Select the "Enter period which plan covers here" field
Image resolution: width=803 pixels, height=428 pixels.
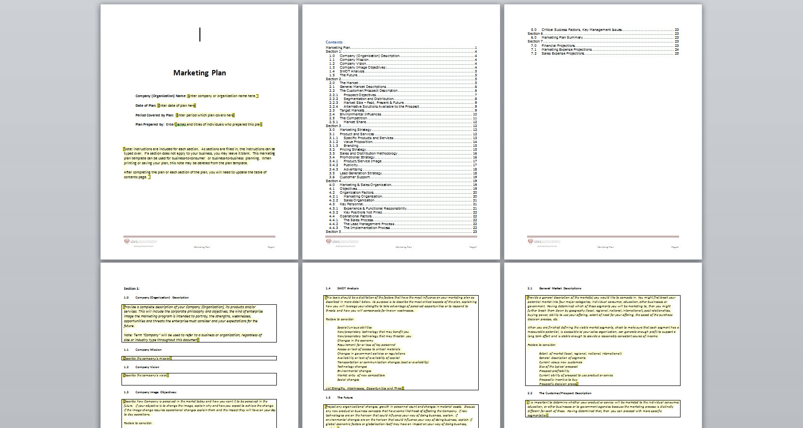[x=205, y=115]
